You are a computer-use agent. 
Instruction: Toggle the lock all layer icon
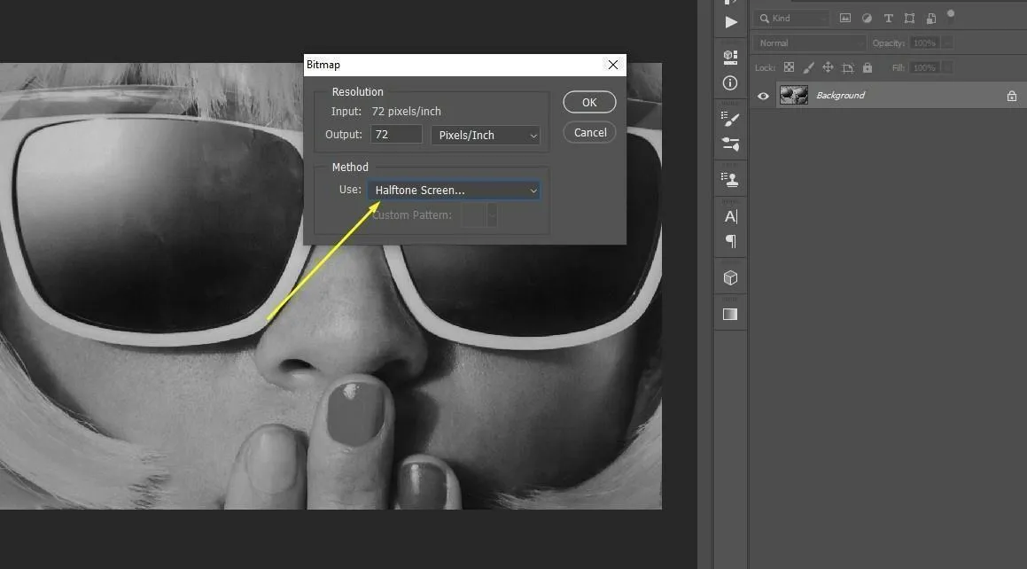coord(867,67)
